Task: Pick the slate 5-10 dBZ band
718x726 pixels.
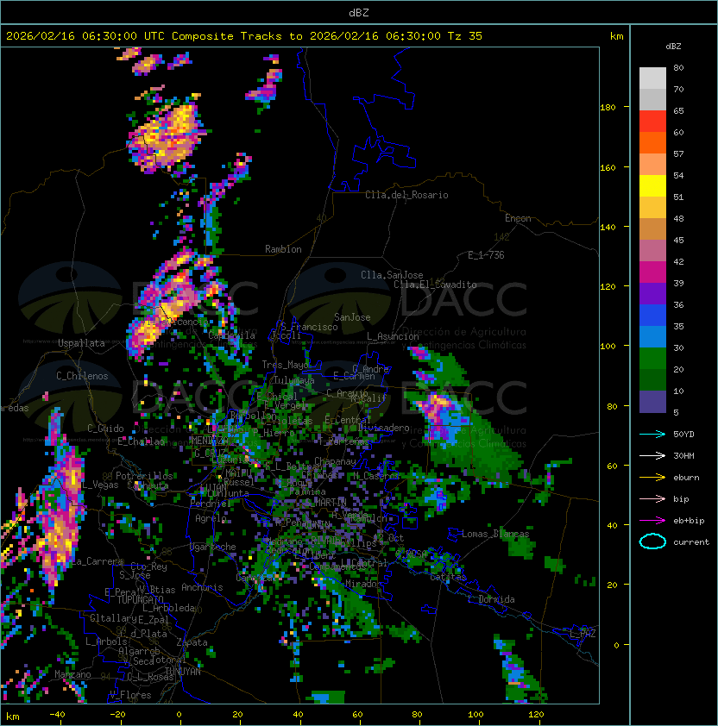Action: (x=652, y=402)
